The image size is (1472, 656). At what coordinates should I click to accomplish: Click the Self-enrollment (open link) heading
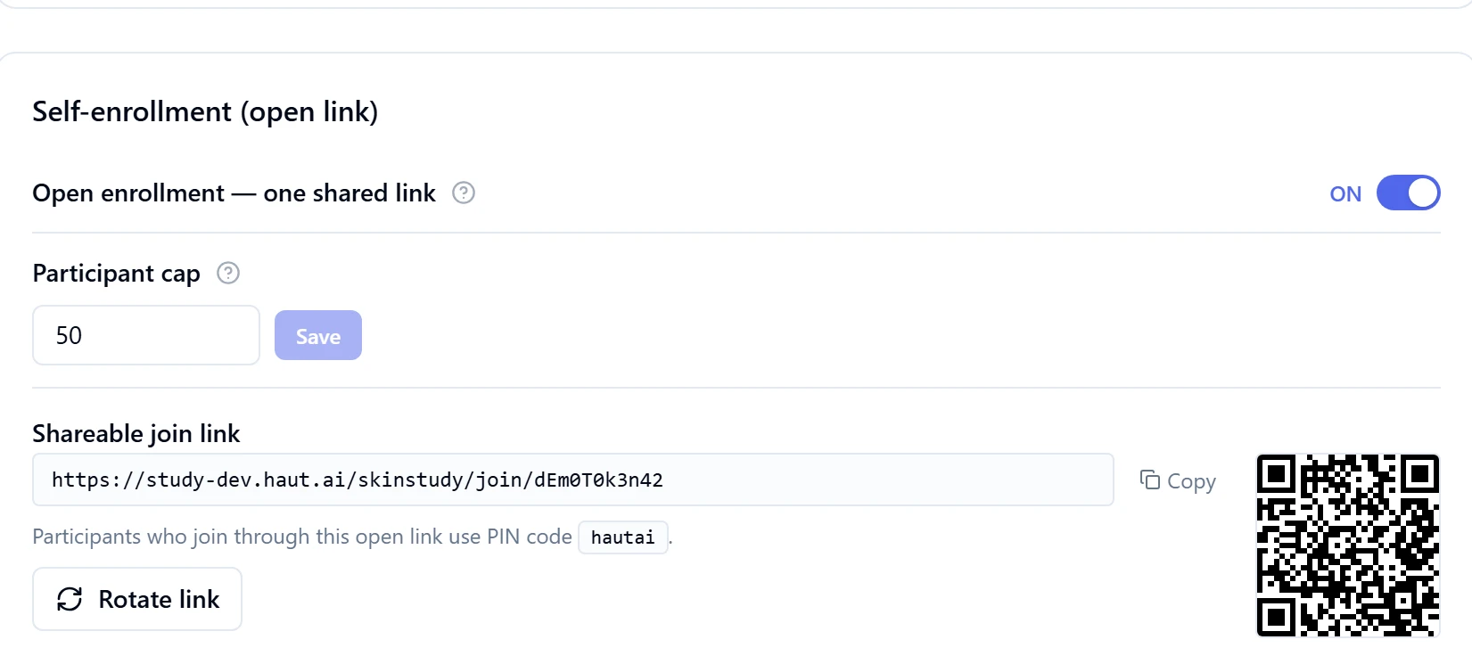click(205, 111)
